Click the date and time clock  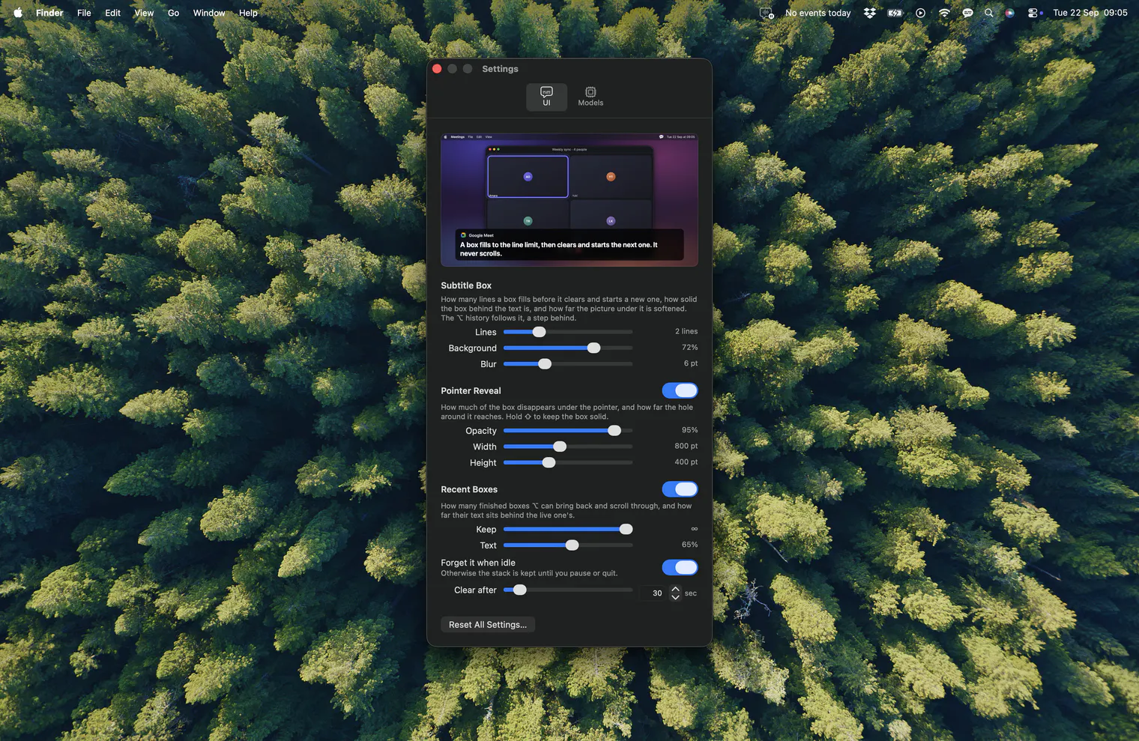(x=1090, y=13)
